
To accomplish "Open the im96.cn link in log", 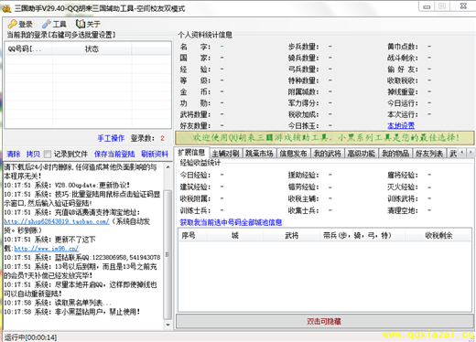I will (47, 249).
